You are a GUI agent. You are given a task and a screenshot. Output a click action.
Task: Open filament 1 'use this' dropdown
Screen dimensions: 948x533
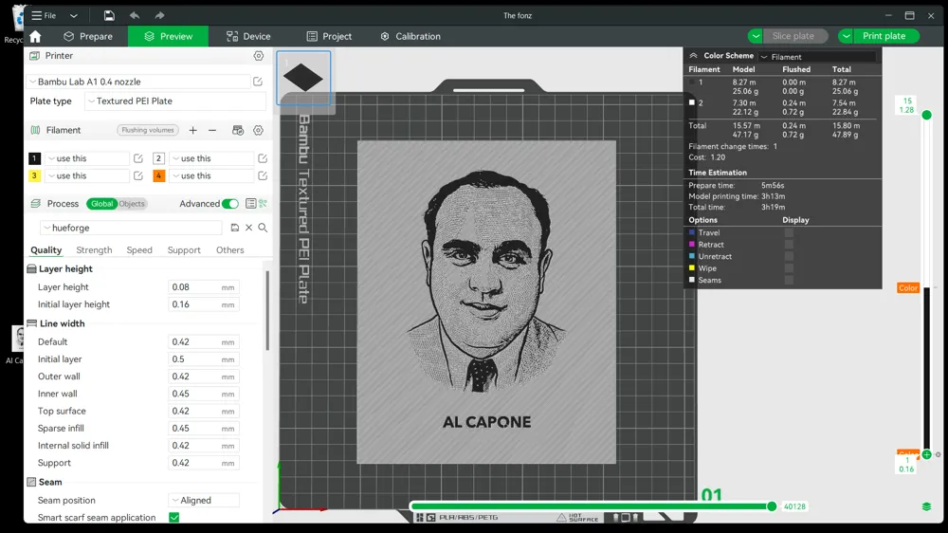coord(87,158)
